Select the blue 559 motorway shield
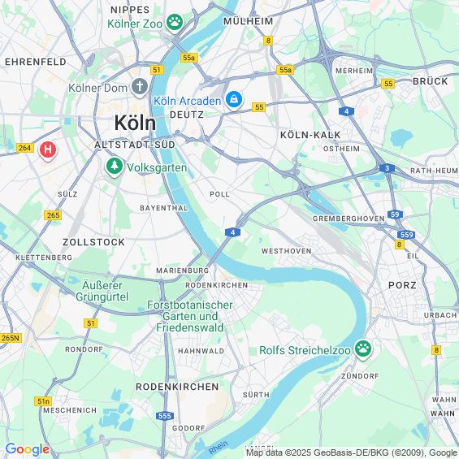The width and height of the screenshot is (459, 459). click(x=406, y=235)
